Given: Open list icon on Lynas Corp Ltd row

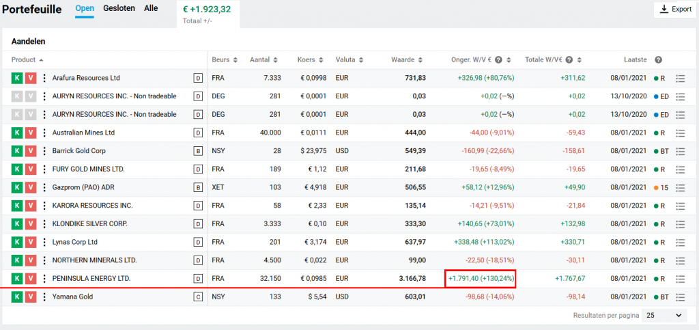Looking at the screenshot, I should [681, 243].
